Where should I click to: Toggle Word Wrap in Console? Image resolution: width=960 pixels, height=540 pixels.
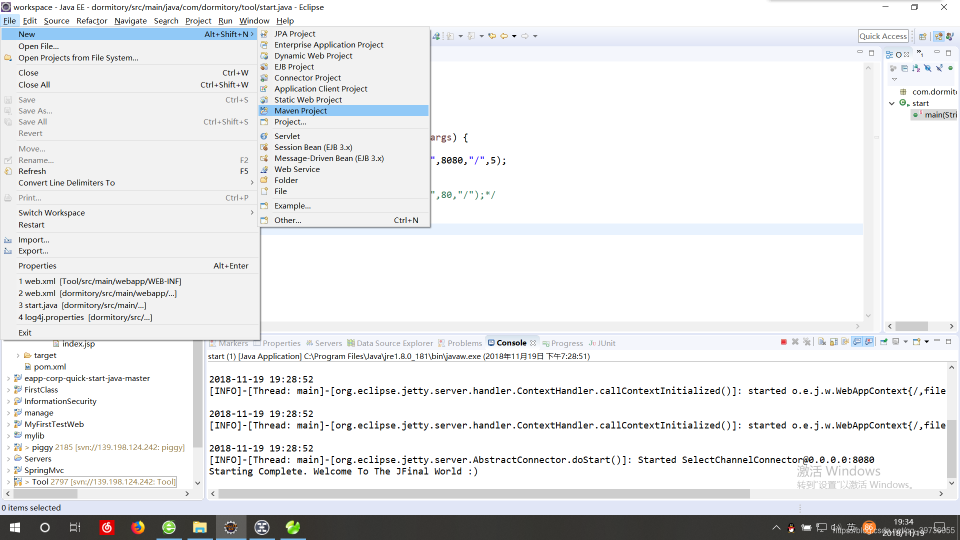tap(845, 342)
